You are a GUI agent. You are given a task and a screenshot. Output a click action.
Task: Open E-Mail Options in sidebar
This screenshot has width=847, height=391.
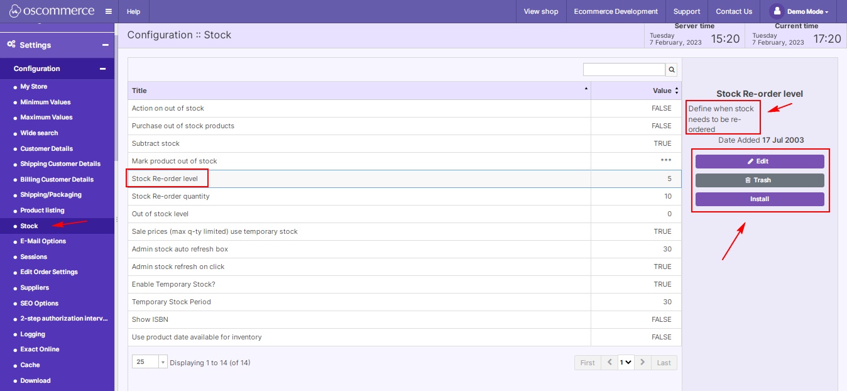tap(43, 241)
